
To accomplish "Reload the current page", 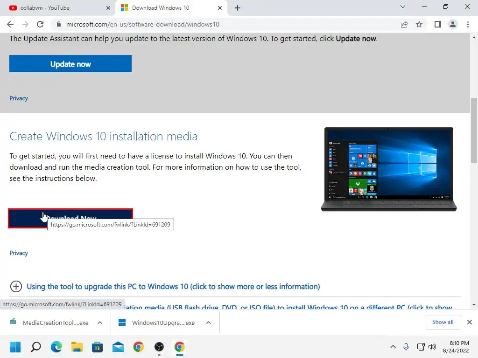I will click(x=40, y=24).
